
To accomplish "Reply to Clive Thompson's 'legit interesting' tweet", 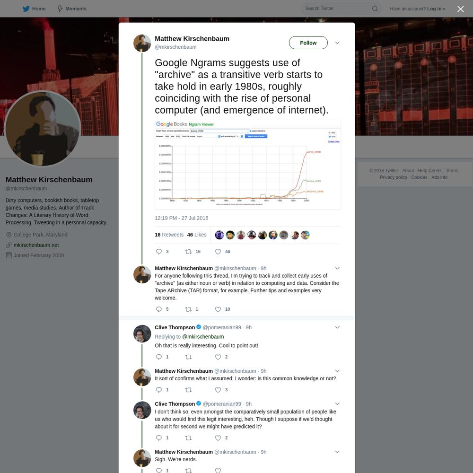I will coord(159,438).
